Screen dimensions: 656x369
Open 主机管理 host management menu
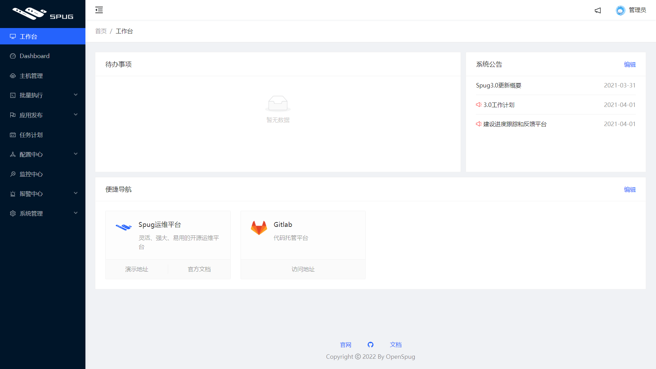(x=31, y=76)
